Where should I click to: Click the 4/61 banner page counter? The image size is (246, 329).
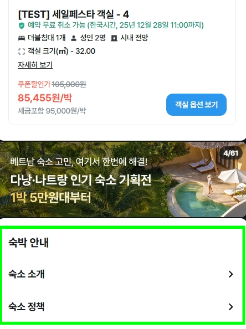(230, 153)
